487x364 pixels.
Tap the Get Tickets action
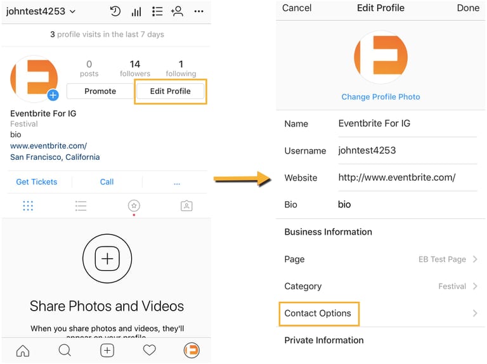pos(37,182)
